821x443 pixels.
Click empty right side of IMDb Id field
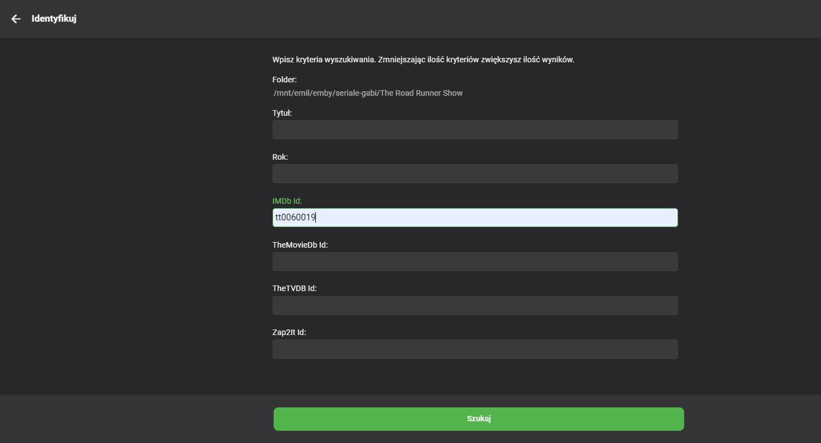528,218
